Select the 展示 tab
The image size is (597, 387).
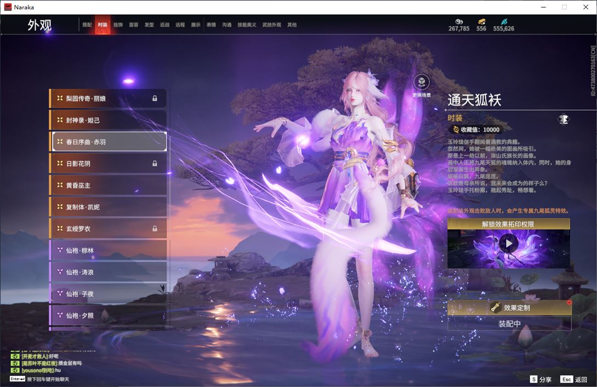[x=196, y=25]
